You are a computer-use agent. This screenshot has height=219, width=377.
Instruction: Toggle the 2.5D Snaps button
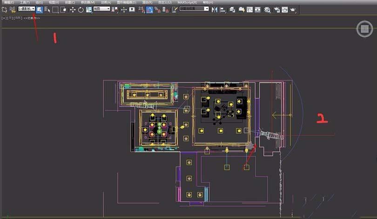pos(141,10)
